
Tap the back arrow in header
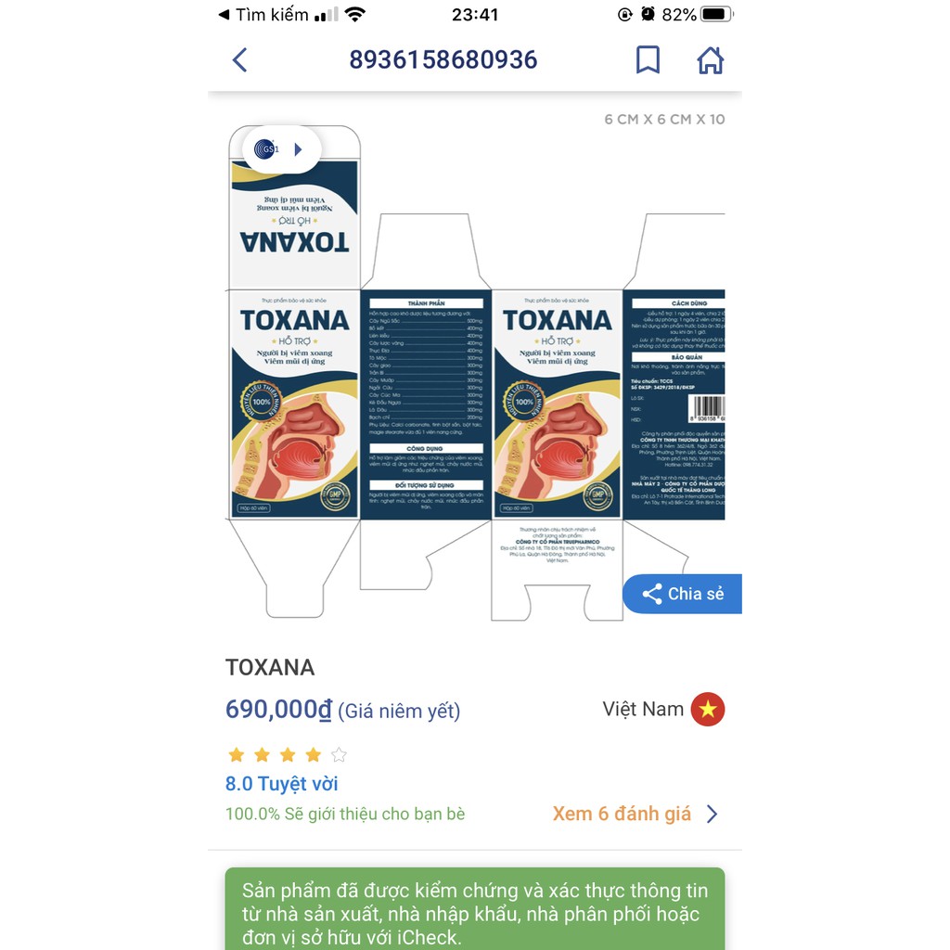[x=240, y=60]
